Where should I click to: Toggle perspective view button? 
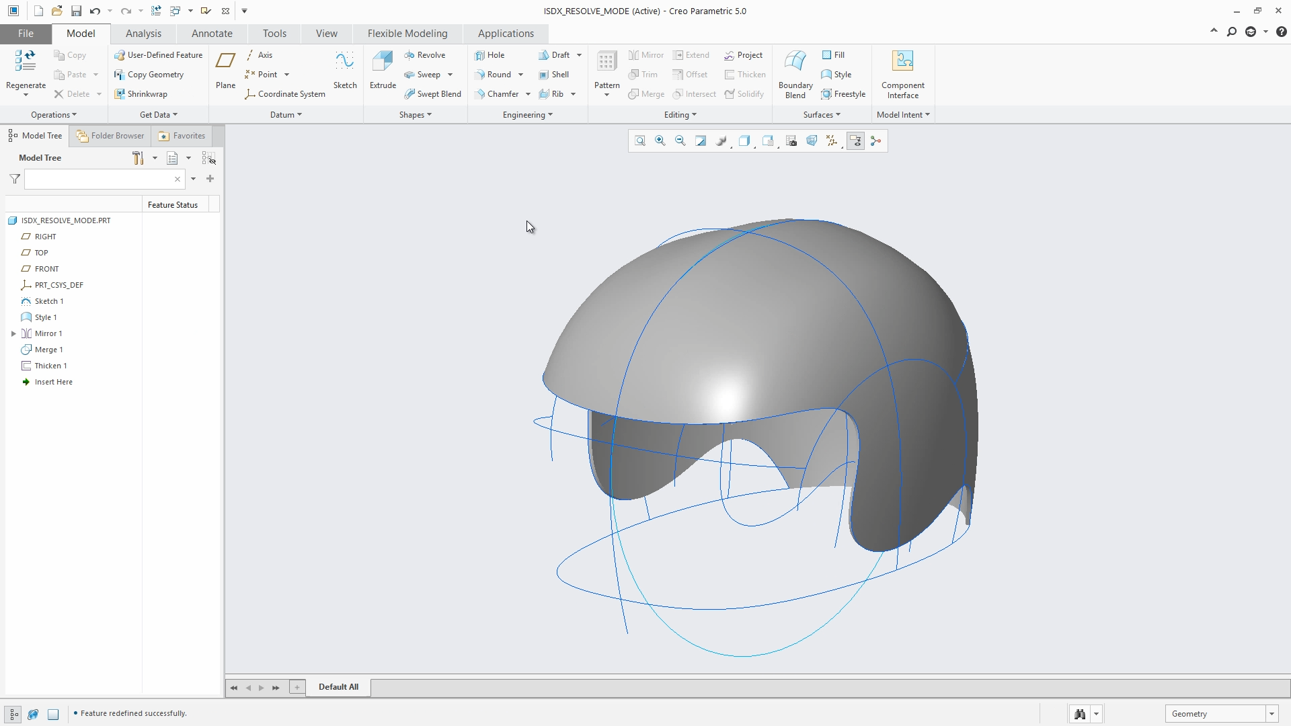point(812,141)
